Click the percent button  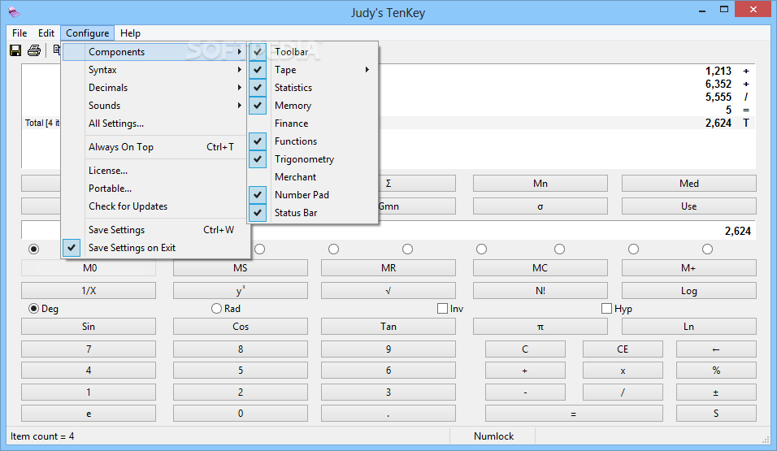pyautogui.click(x=716, y=371)
